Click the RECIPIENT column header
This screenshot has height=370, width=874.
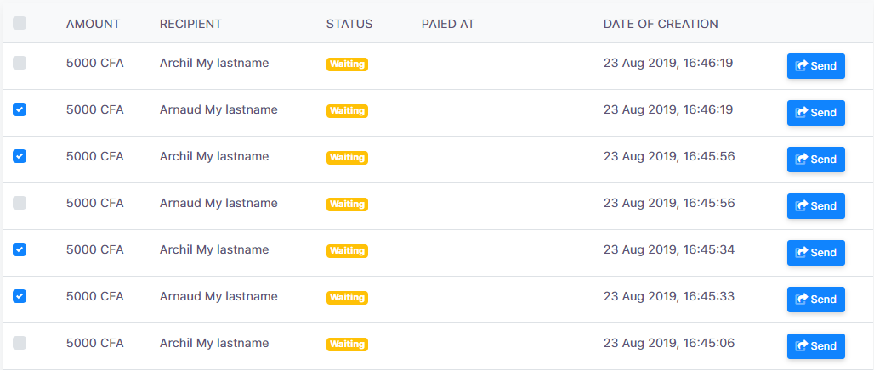pyautogui.click(x=190, y=24)
